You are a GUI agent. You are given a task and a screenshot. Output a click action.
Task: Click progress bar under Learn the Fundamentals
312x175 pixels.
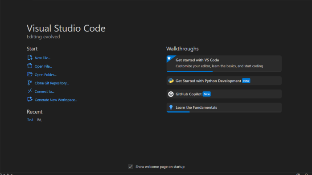coord(224,112)
